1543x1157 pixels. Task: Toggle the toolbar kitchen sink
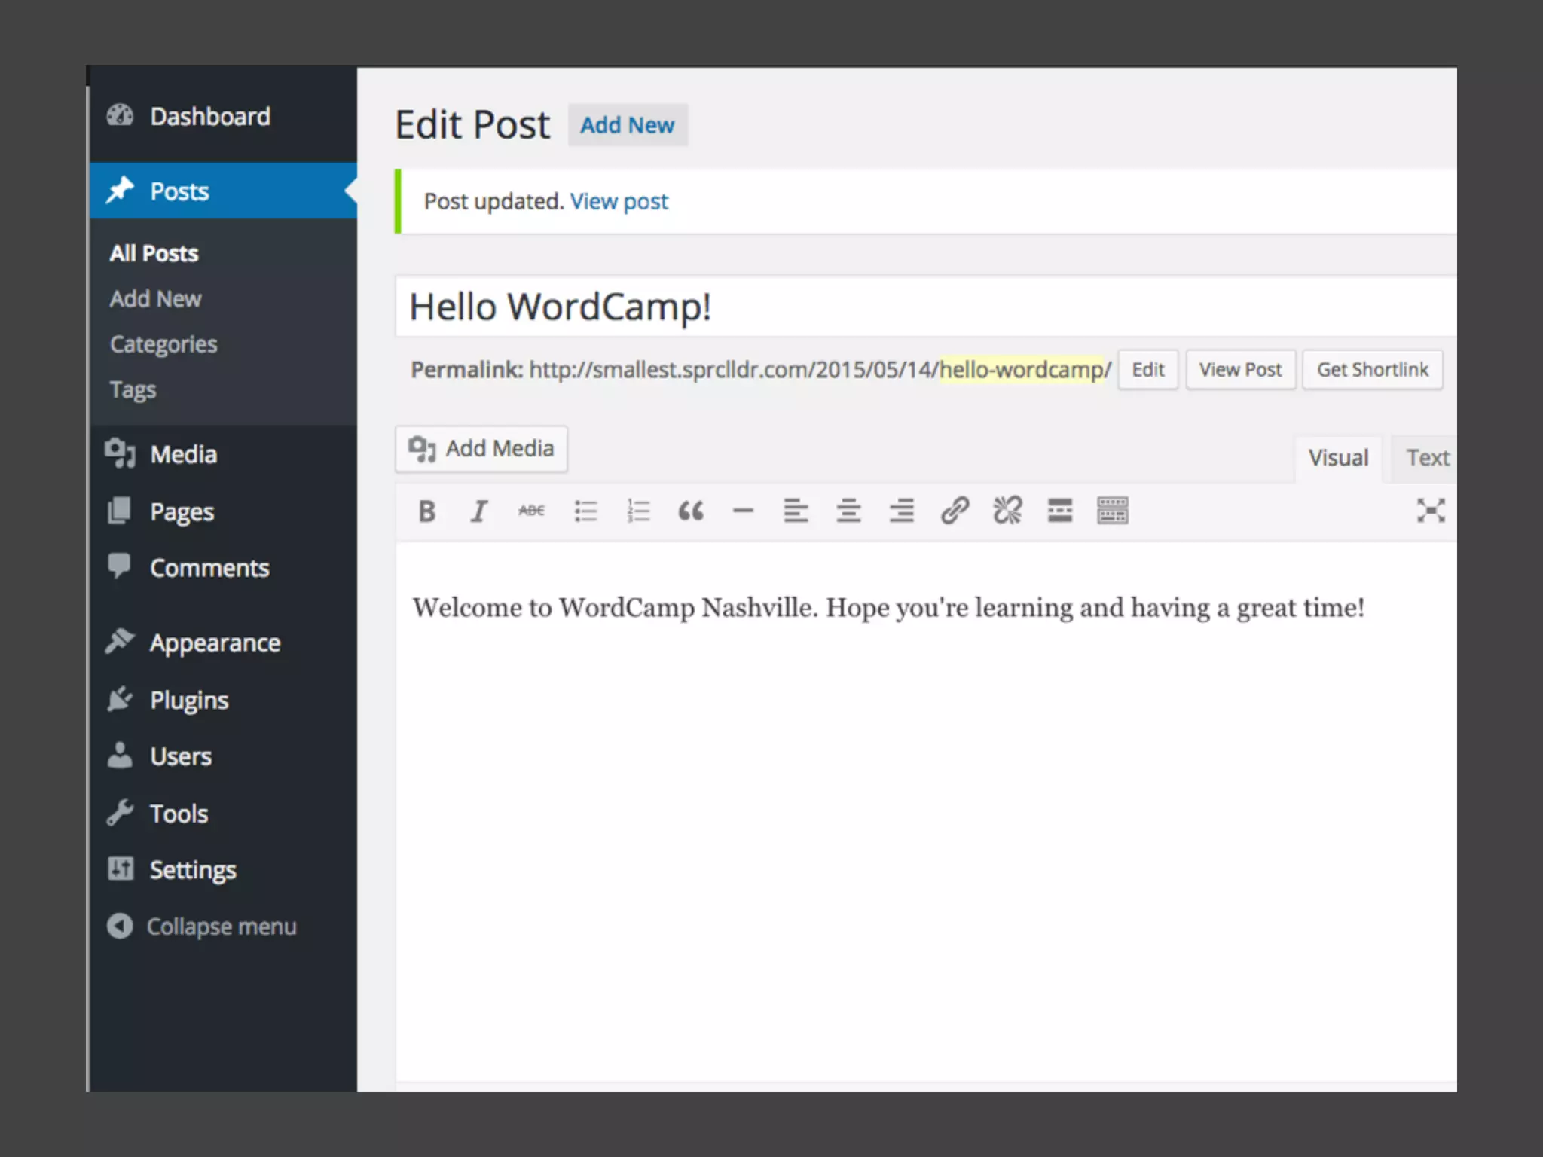coord(1112,511)
